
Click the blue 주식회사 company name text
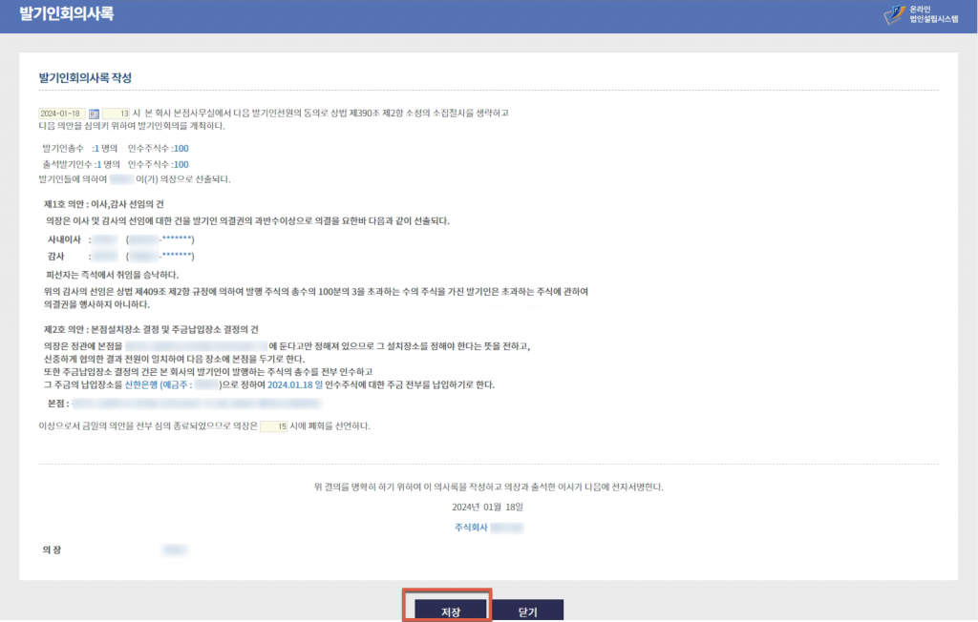(x=472, y=527)
